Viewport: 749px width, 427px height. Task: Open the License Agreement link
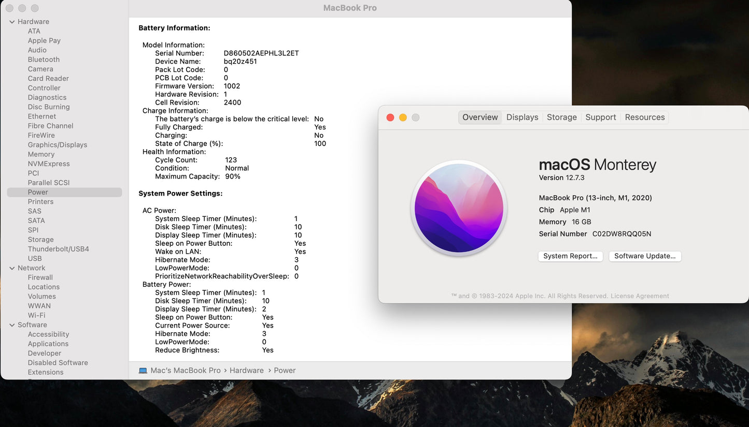640,296
